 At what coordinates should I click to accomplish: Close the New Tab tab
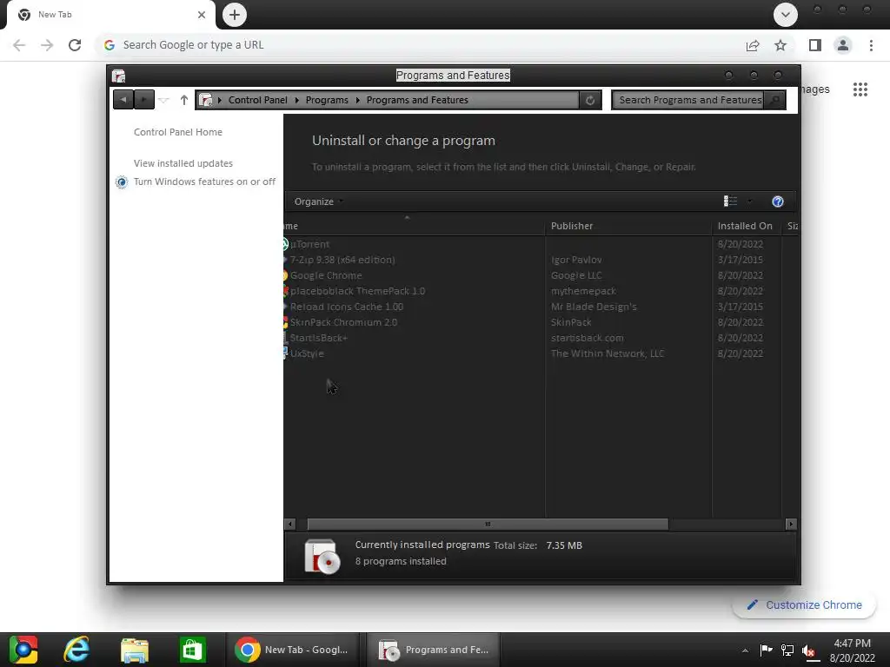click(x=202, y=15)
